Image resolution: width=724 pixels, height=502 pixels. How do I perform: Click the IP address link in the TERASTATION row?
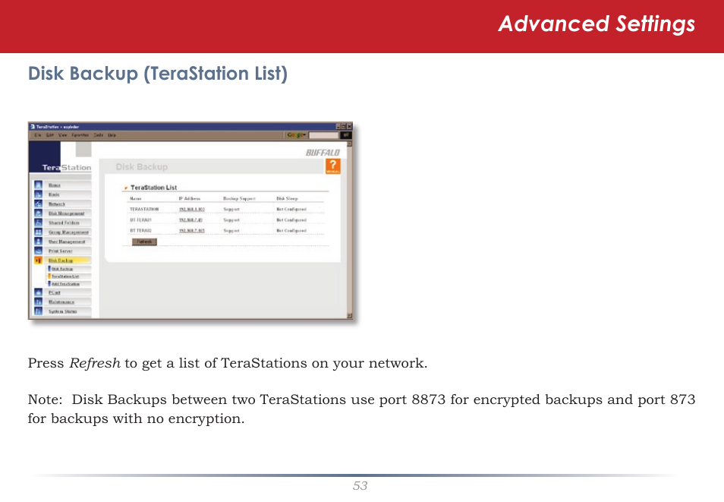(x=191, y=210)
